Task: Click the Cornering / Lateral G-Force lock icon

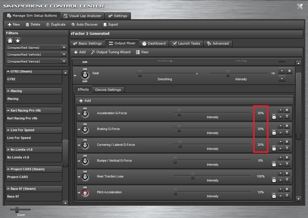Action: [274, 148]
